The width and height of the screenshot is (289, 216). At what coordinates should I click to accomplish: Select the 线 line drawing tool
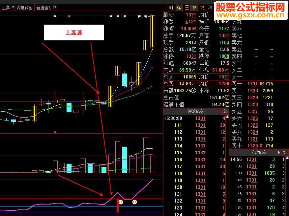pyautogui.click(x=202, y=8)
